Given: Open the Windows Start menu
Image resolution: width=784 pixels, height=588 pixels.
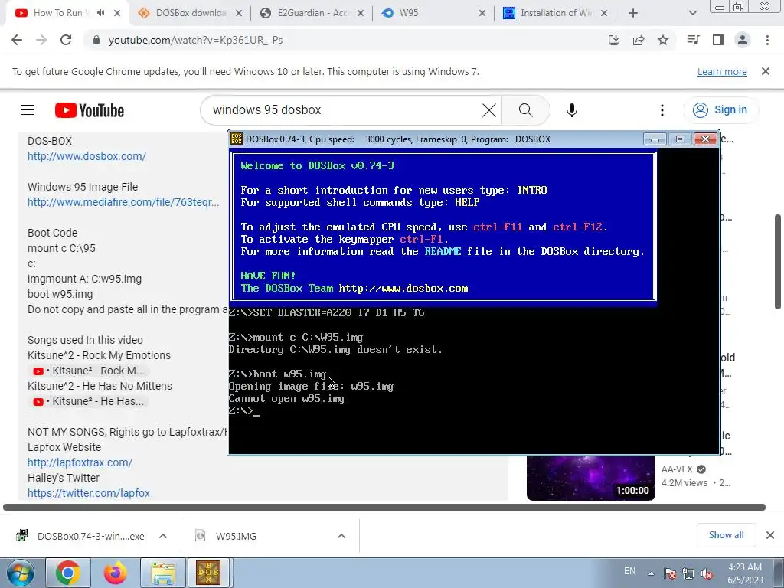Looking at the screenshot, I should pyautogui.click(x=21, y=573).
